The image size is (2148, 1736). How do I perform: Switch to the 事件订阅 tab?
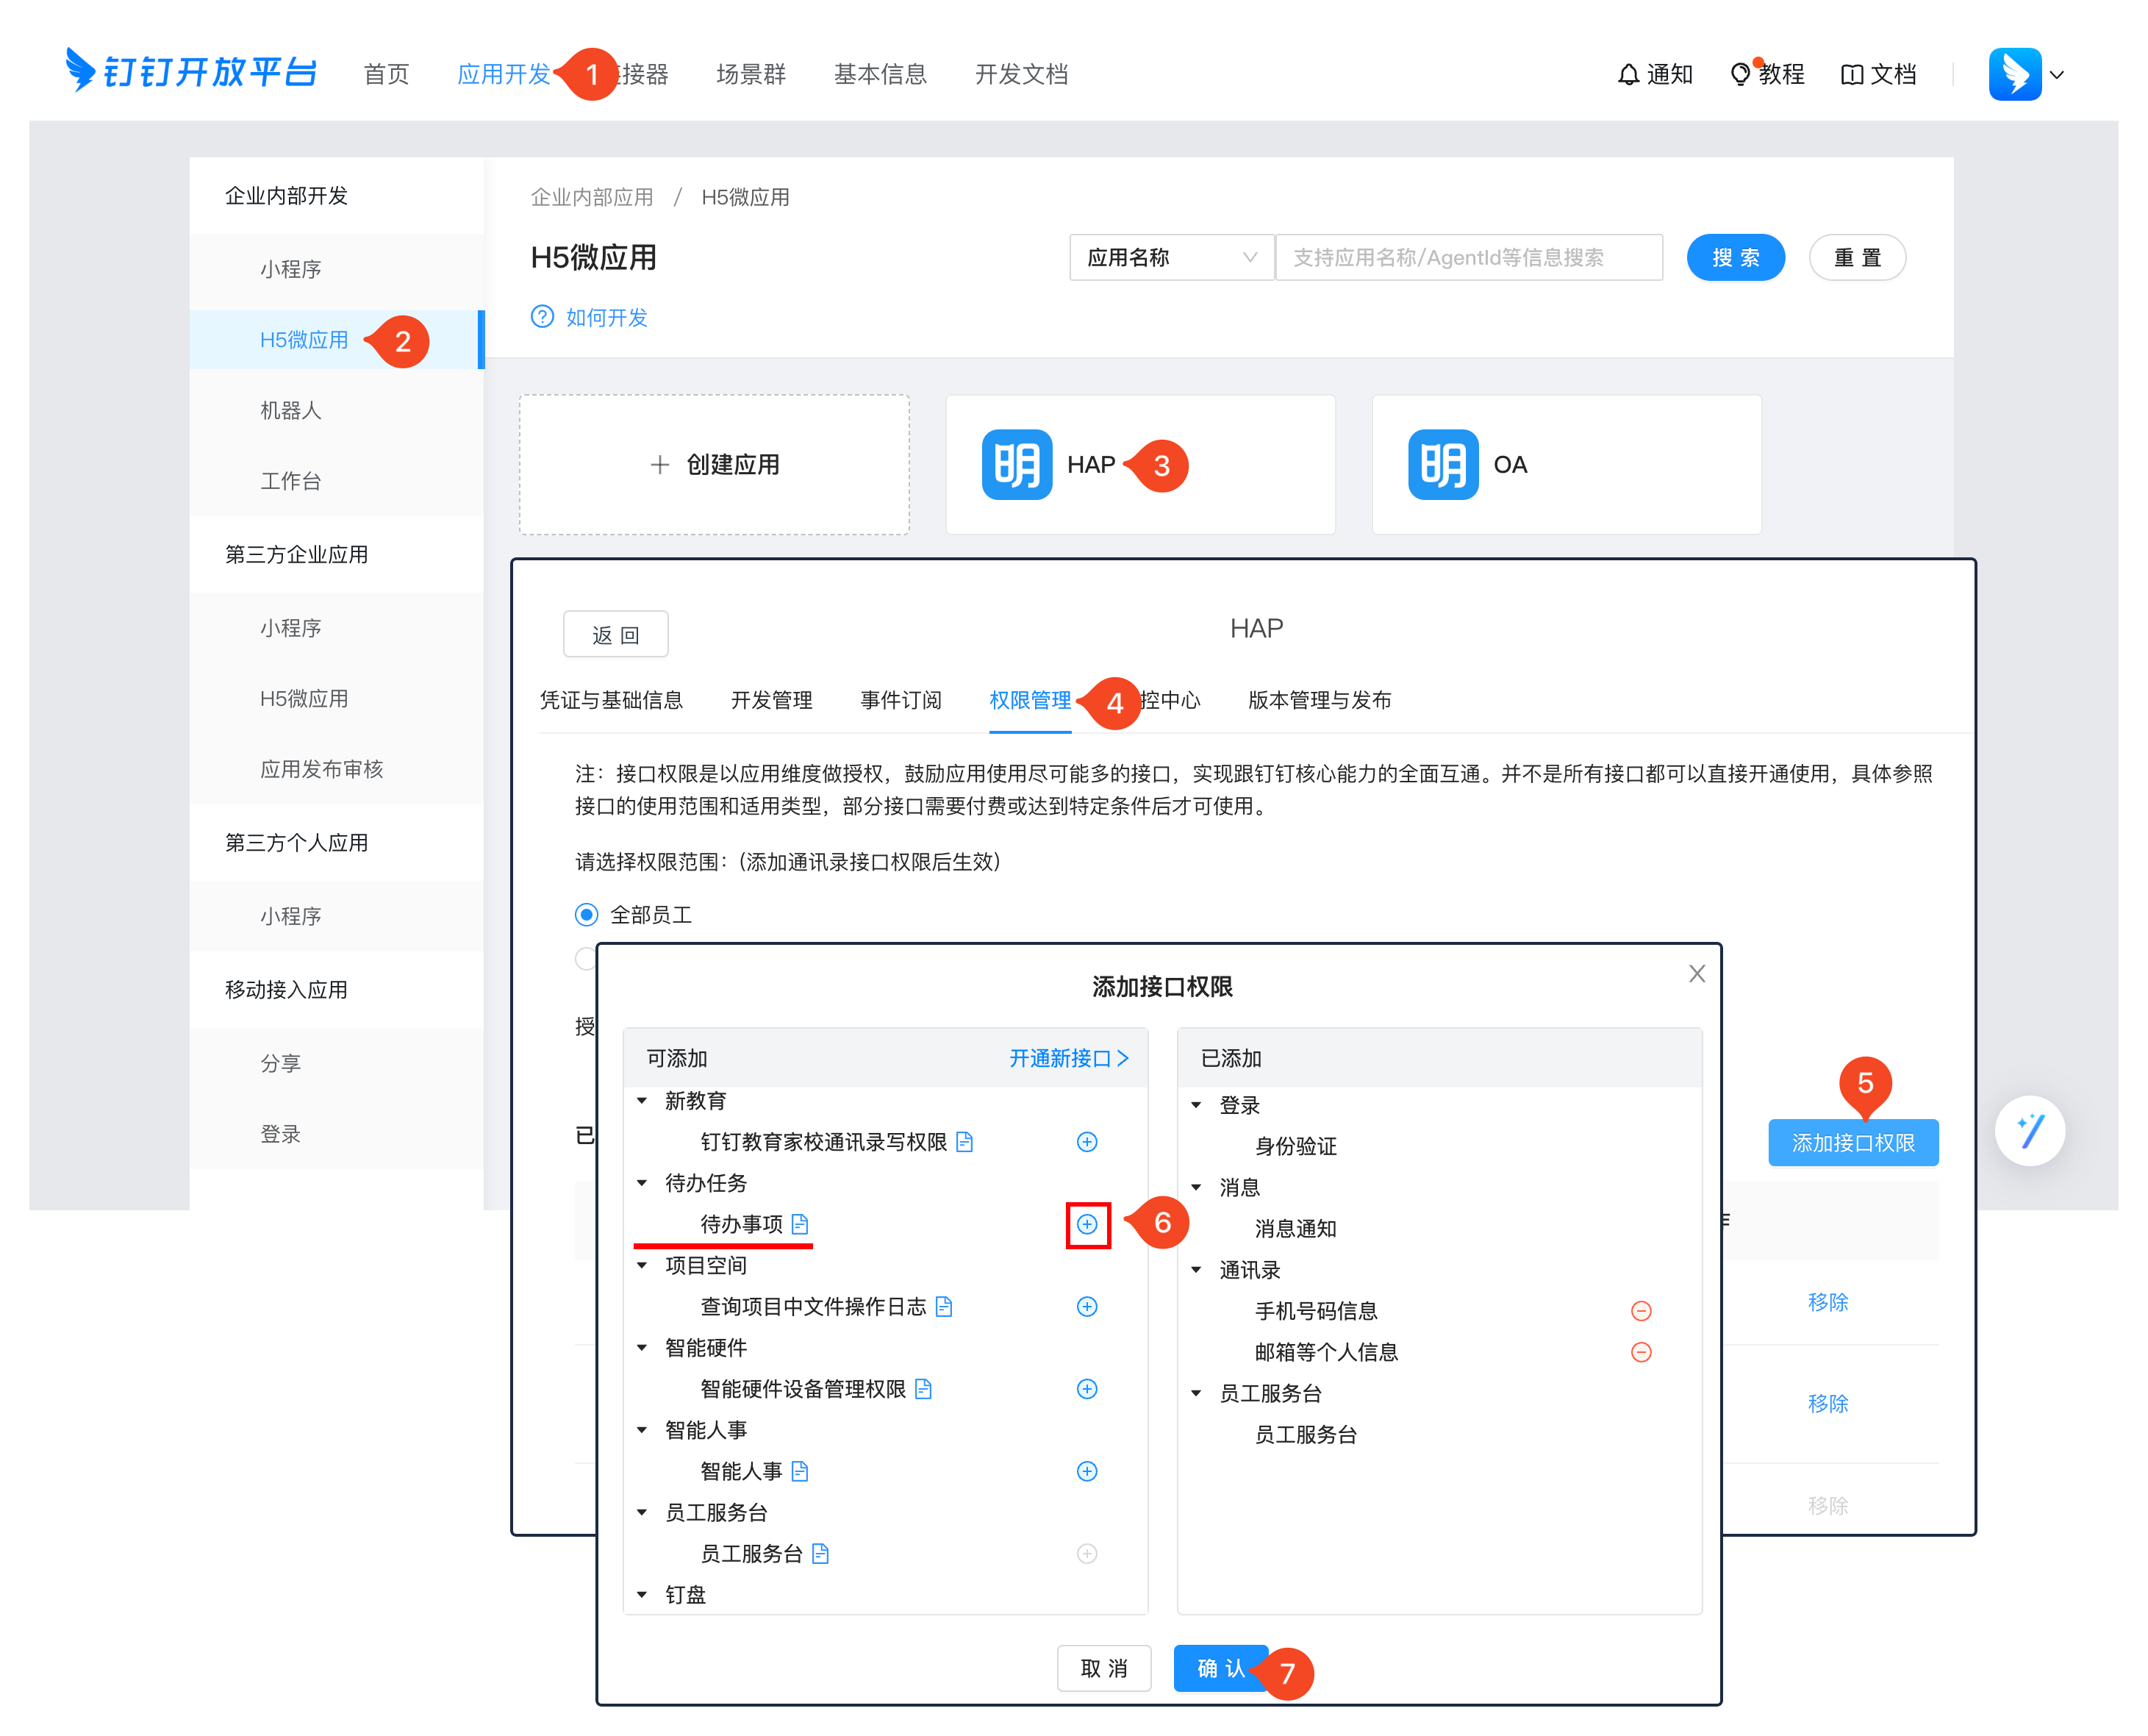(x=901, y=700)
